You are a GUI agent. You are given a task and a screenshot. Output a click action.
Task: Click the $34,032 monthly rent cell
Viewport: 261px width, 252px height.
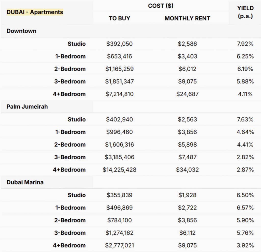[x=187, y=170]
